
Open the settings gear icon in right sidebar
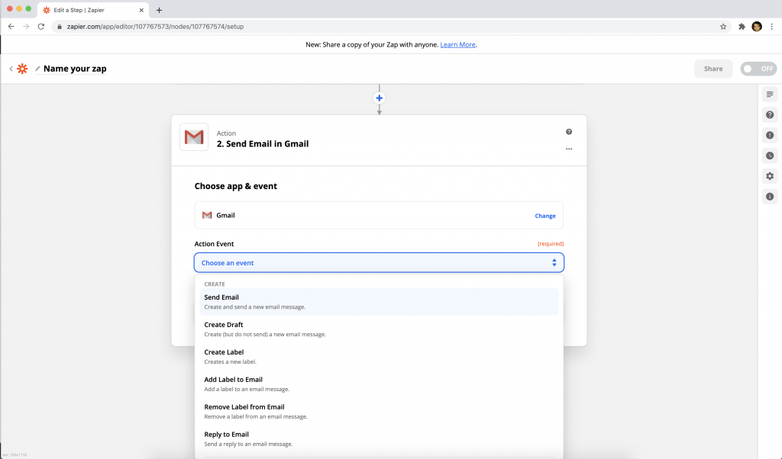click(770, 176)
